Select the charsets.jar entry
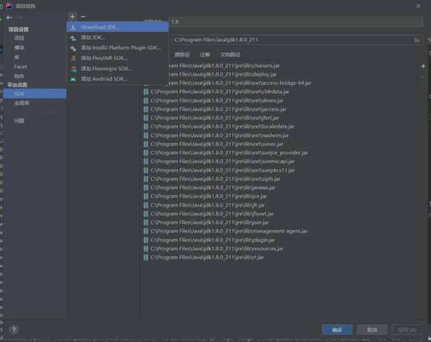 pos(224,66)
